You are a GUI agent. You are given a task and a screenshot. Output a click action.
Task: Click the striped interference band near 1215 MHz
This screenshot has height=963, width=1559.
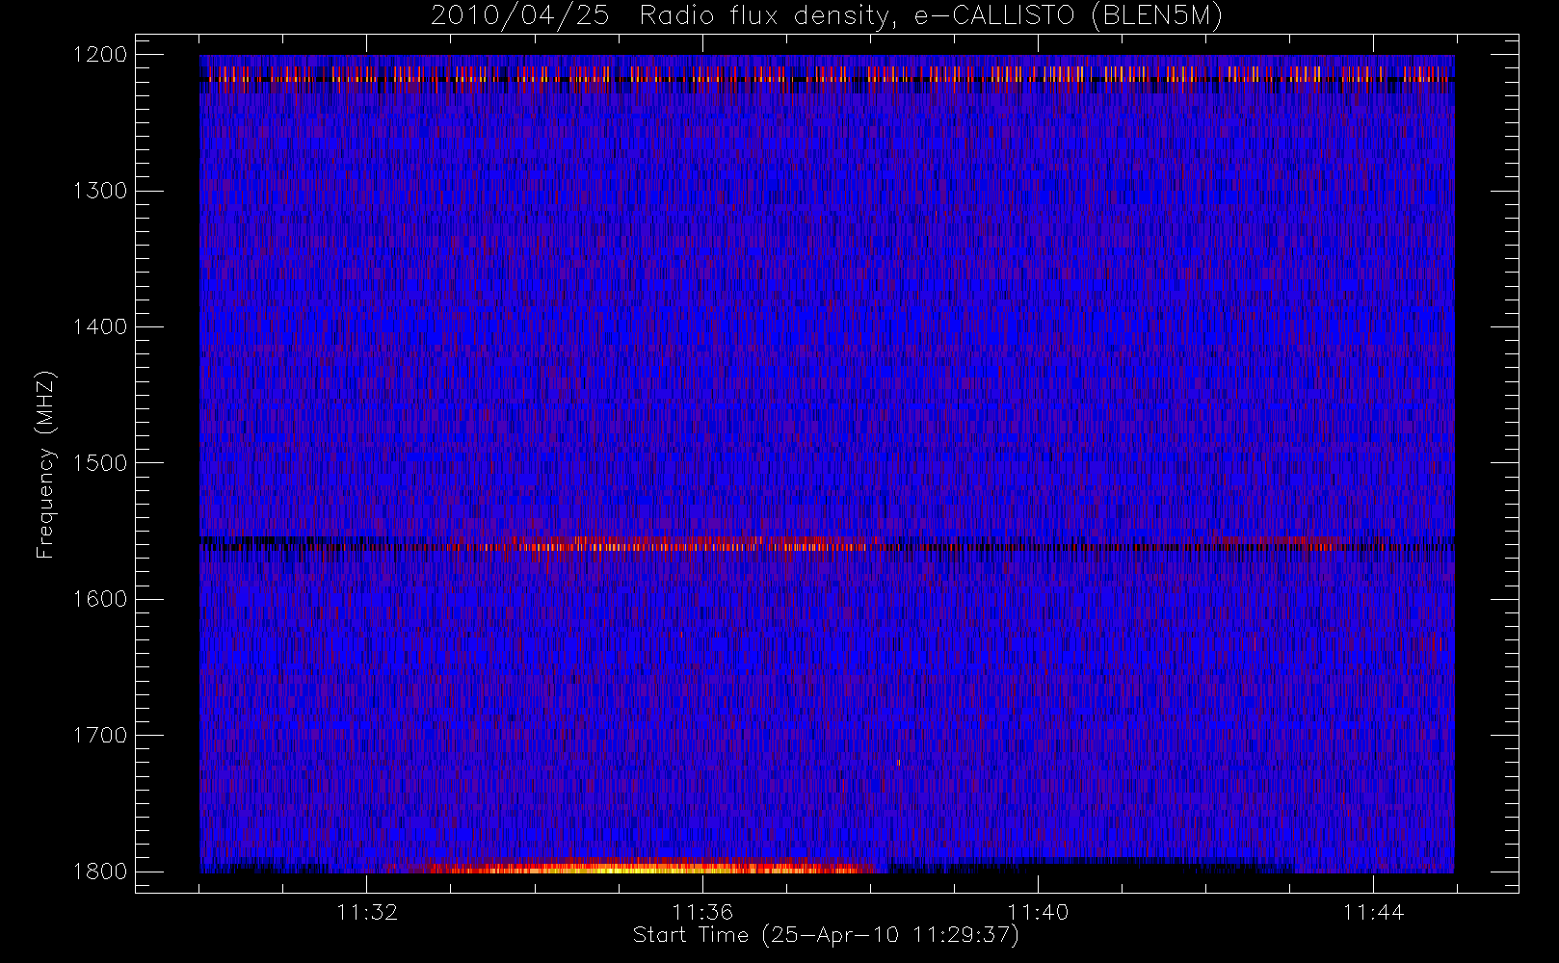point(827,74)
